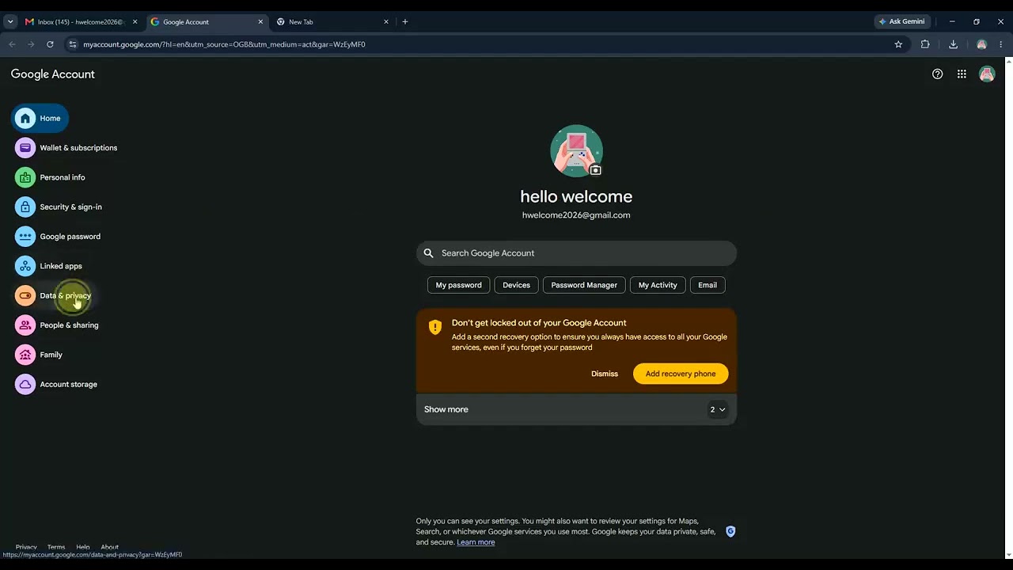The image size is (1013, 570).
Task: Close the Google Account tab
Action: (260, 22)
